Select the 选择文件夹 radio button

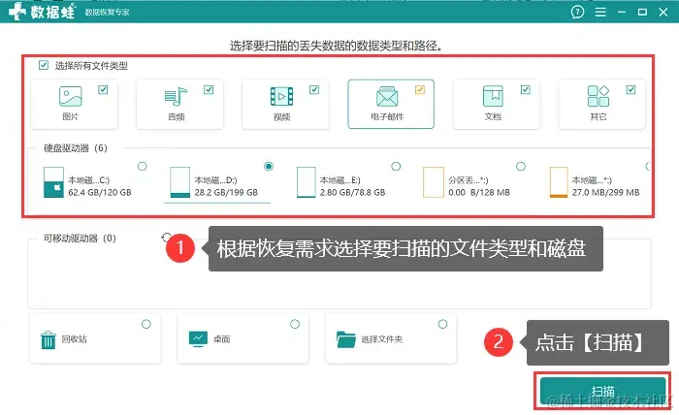tap(442, 324)
